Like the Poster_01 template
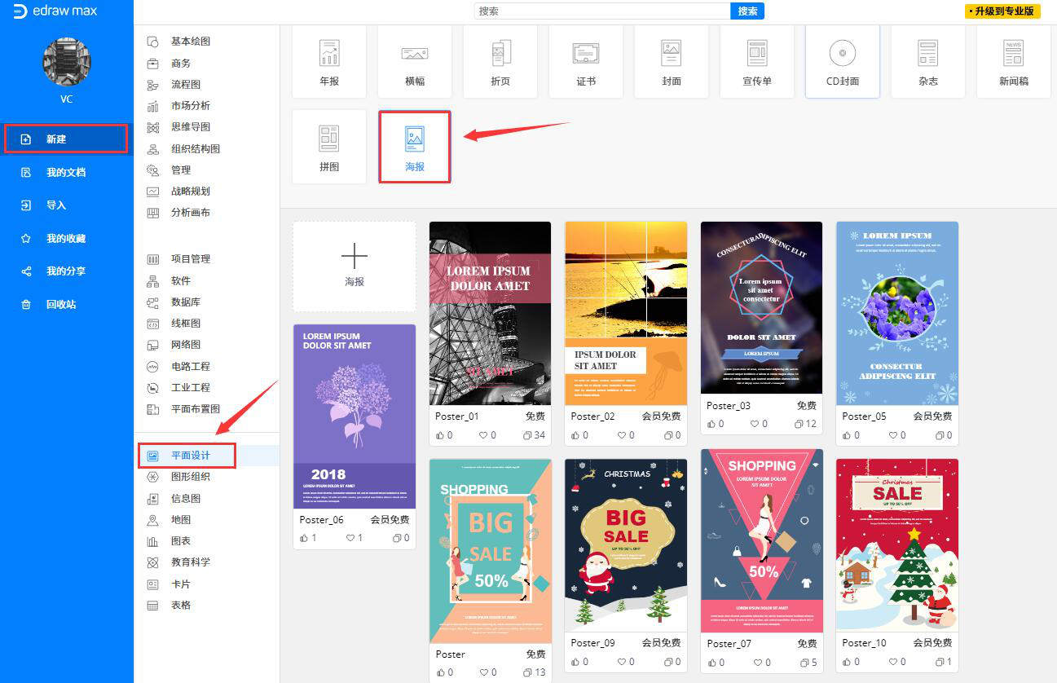1057x683 pixels. tap(440, 435)
